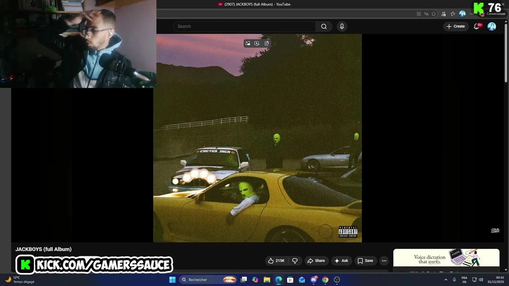The width and height of the screenshot is (509, 286).
Task: Open File Explorer from the taskbar
Action: (x=267, y=280)
